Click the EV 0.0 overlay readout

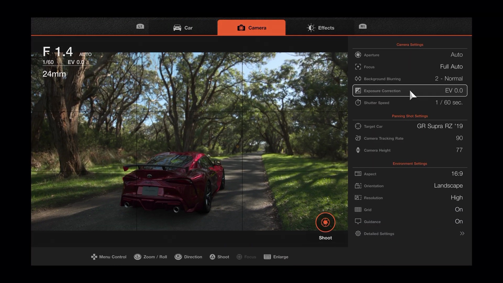(76, 62)
